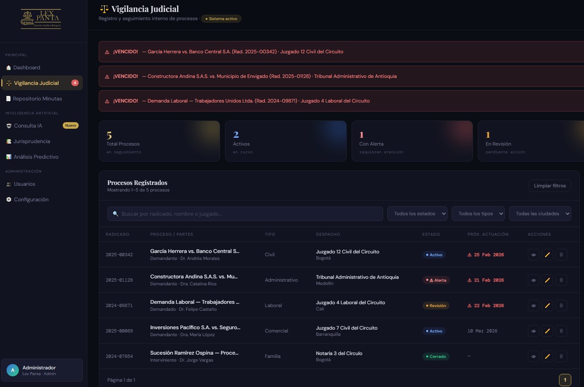584x387 pixels.
Task: Click the Con Alerta stat card
Action: (412, 141)
